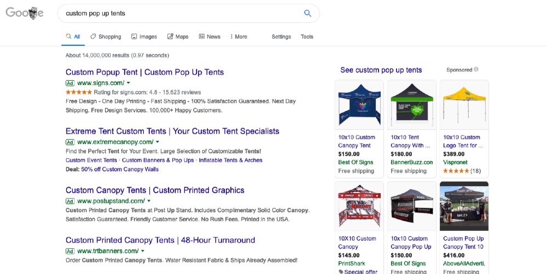
Task: Open 10x10 Custom Logo Tent listing title
Action: [463, 141]
